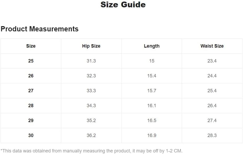The height and width of the screenshot is (154, 243).
Task: Select the Length column header
Action: pyautogui.click(x=152, y=46)
